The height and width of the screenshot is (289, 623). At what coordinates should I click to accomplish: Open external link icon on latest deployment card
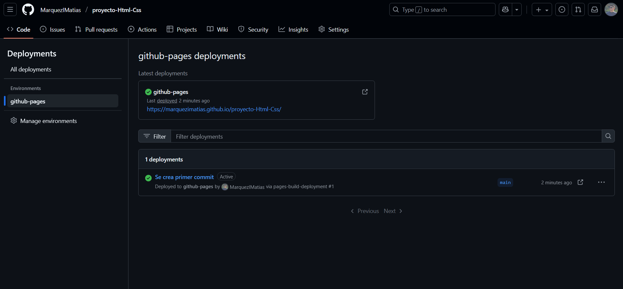(x=365, y=92)
